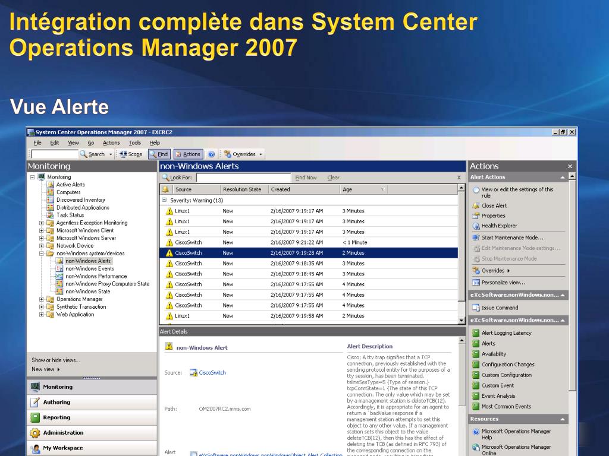The width and height of the screenshot is (609, 456).
Task: Close the Actions pane
Action: click(570, 166)
